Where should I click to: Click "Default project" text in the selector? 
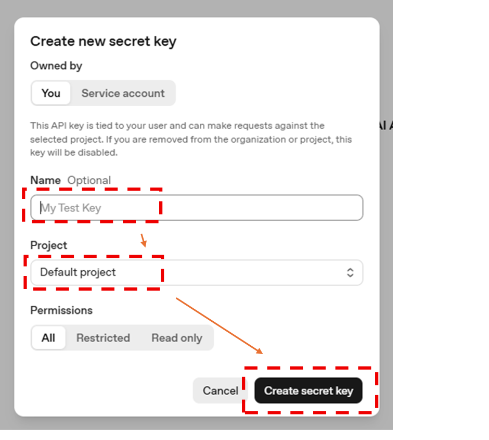point(78,272)
